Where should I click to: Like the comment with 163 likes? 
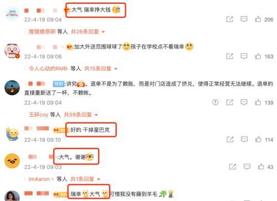258,56
